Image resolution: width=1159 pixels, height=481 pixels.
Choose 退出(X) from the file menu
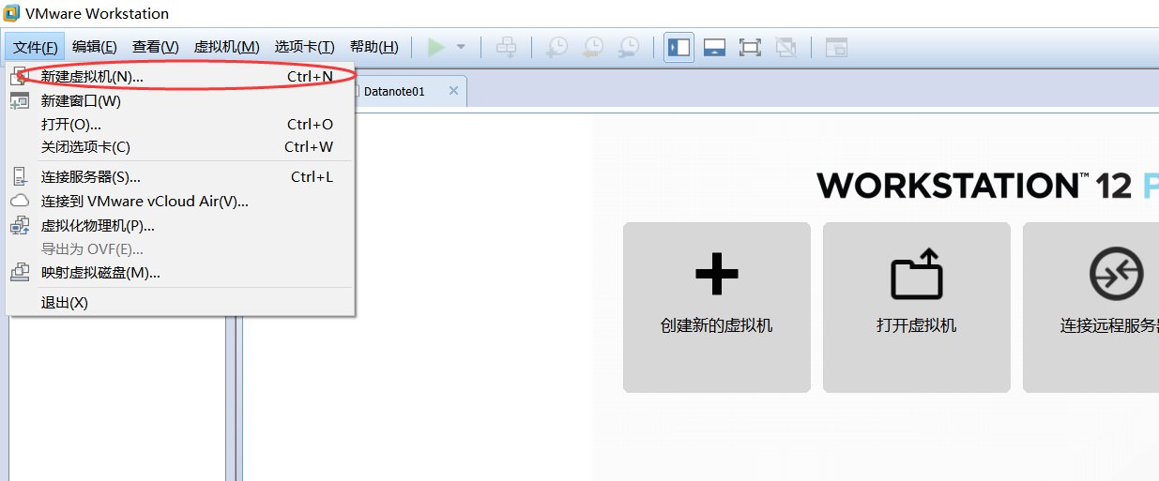pos(180,302)
